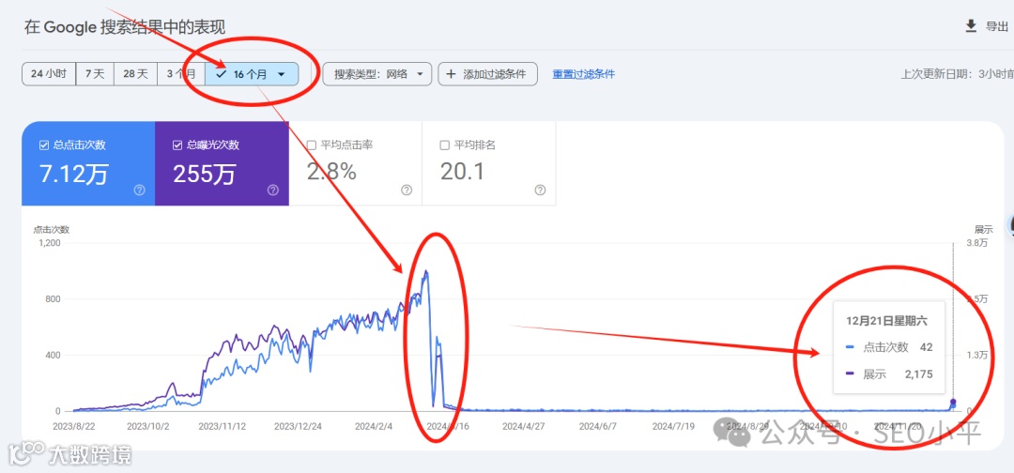The width and height of the screenshot is (1014, 473).
Task: Click 重置过滤条件 link
Action: point(583,74)
